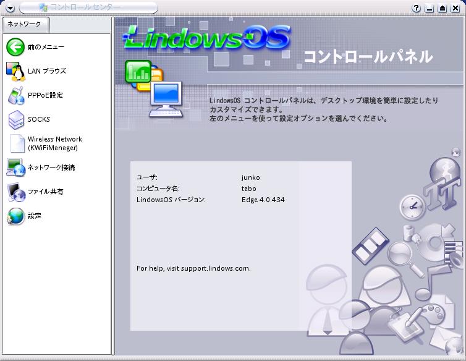Click the Wireless Network document icon
This screenshot has width=466, height=361.
pos(17,143)
